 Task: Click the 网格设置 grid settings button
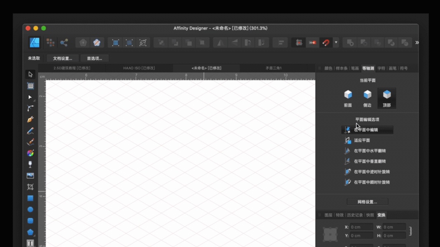coord(367,202)
